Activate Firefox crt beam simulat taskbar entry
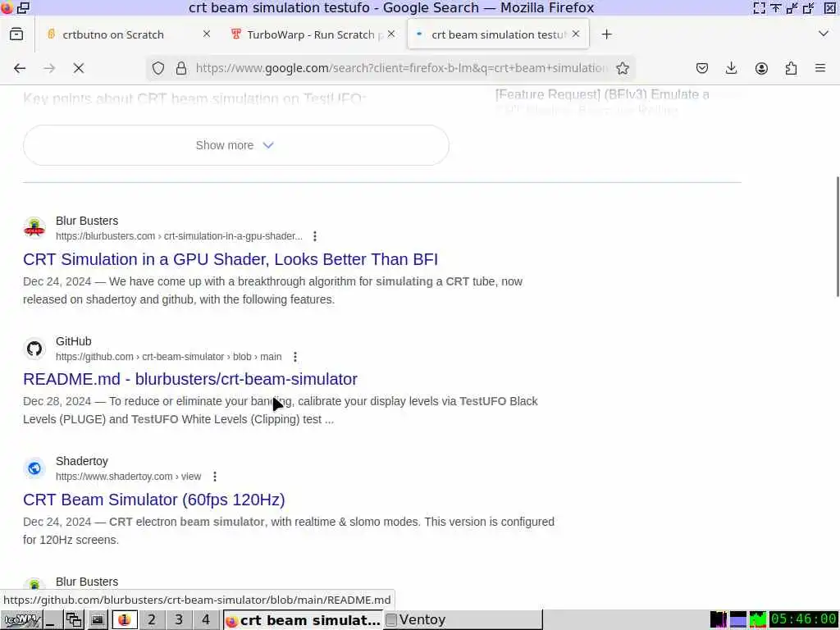 pos(304,620)
